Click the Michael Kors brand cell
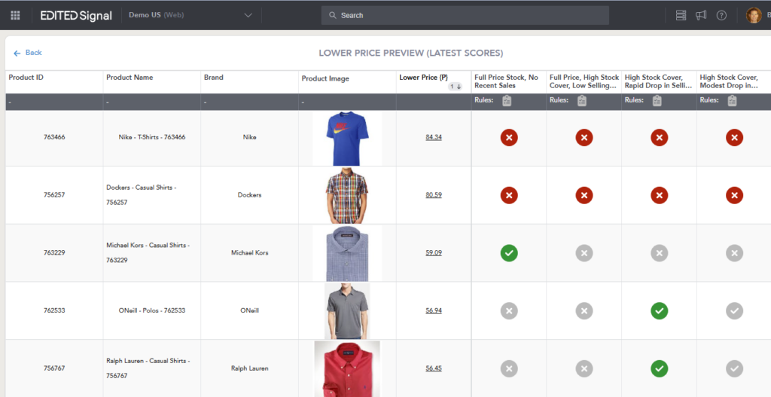 pyautogui.click(x=249, y=253)
